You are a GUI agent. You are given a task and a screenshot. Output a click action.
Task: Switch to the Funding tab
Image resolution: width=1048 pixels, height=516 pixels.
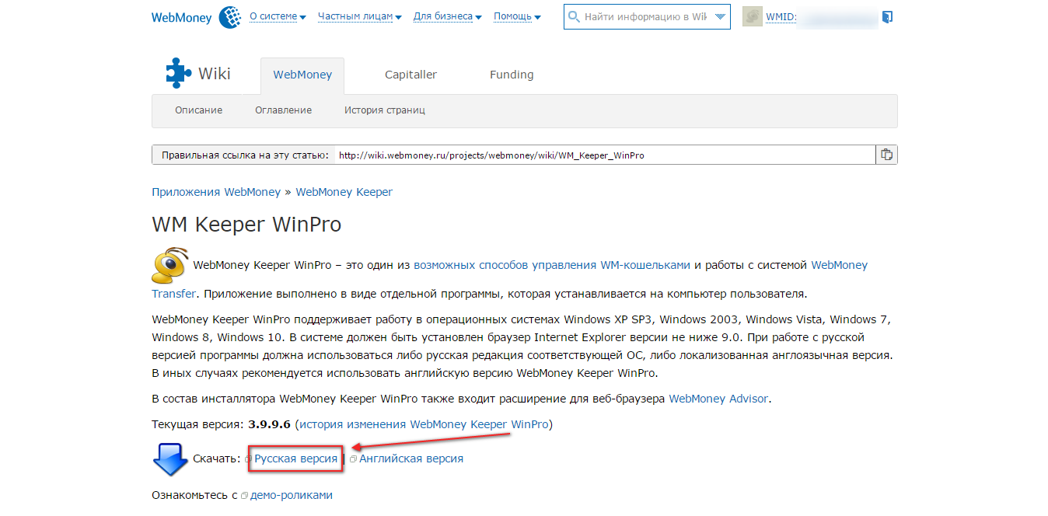click(512, 75)
